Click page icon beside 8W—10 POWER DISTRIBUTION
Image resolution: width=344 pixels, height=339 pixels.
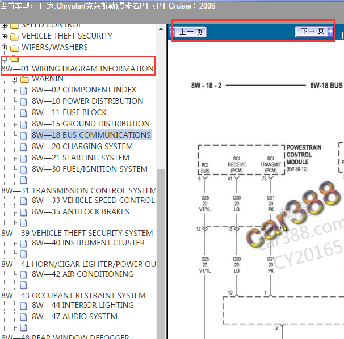[24, 101]
